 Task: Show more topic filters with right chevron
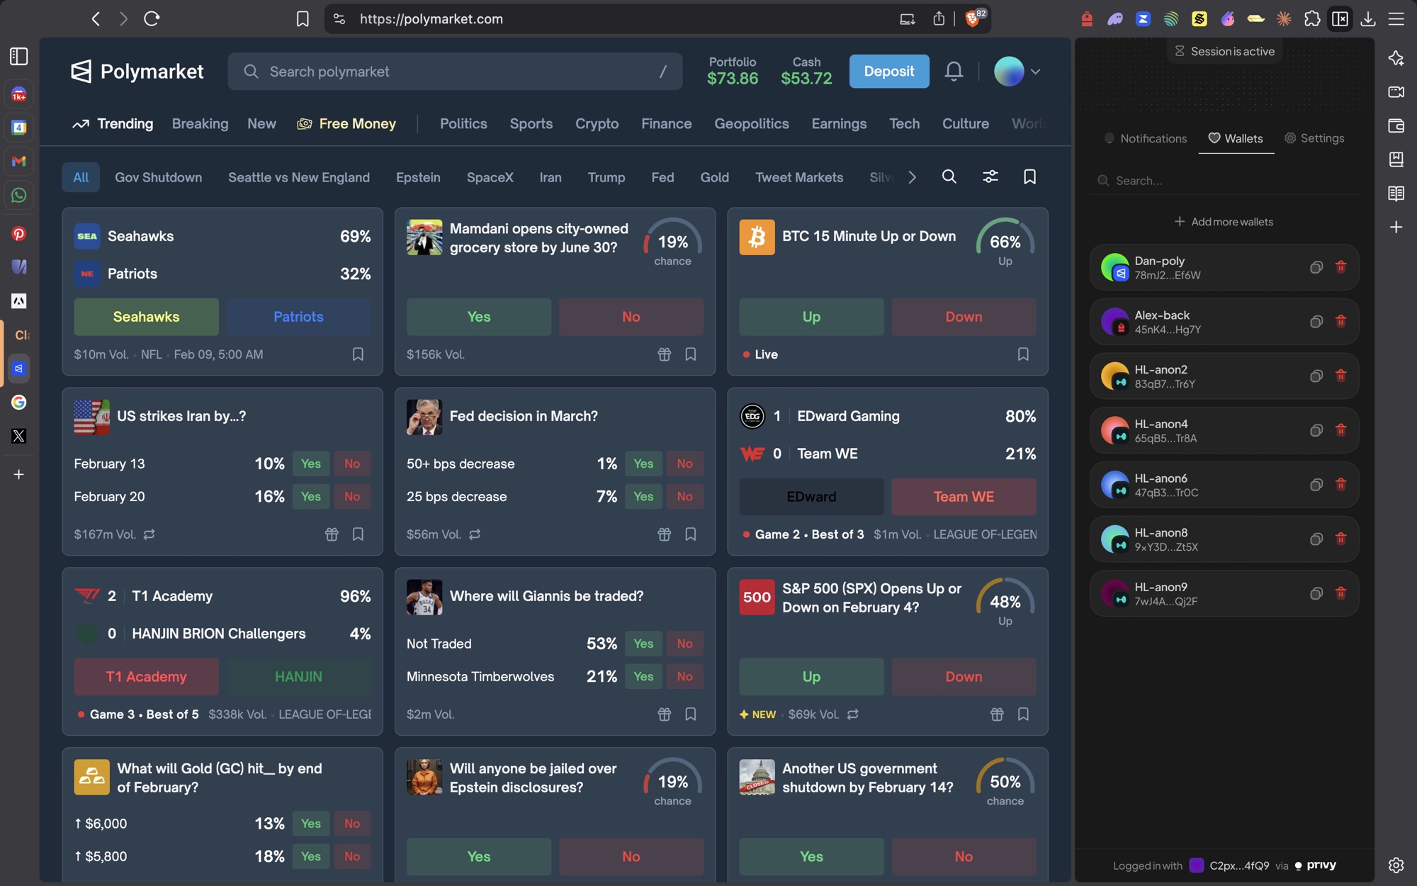click(912, 177)
